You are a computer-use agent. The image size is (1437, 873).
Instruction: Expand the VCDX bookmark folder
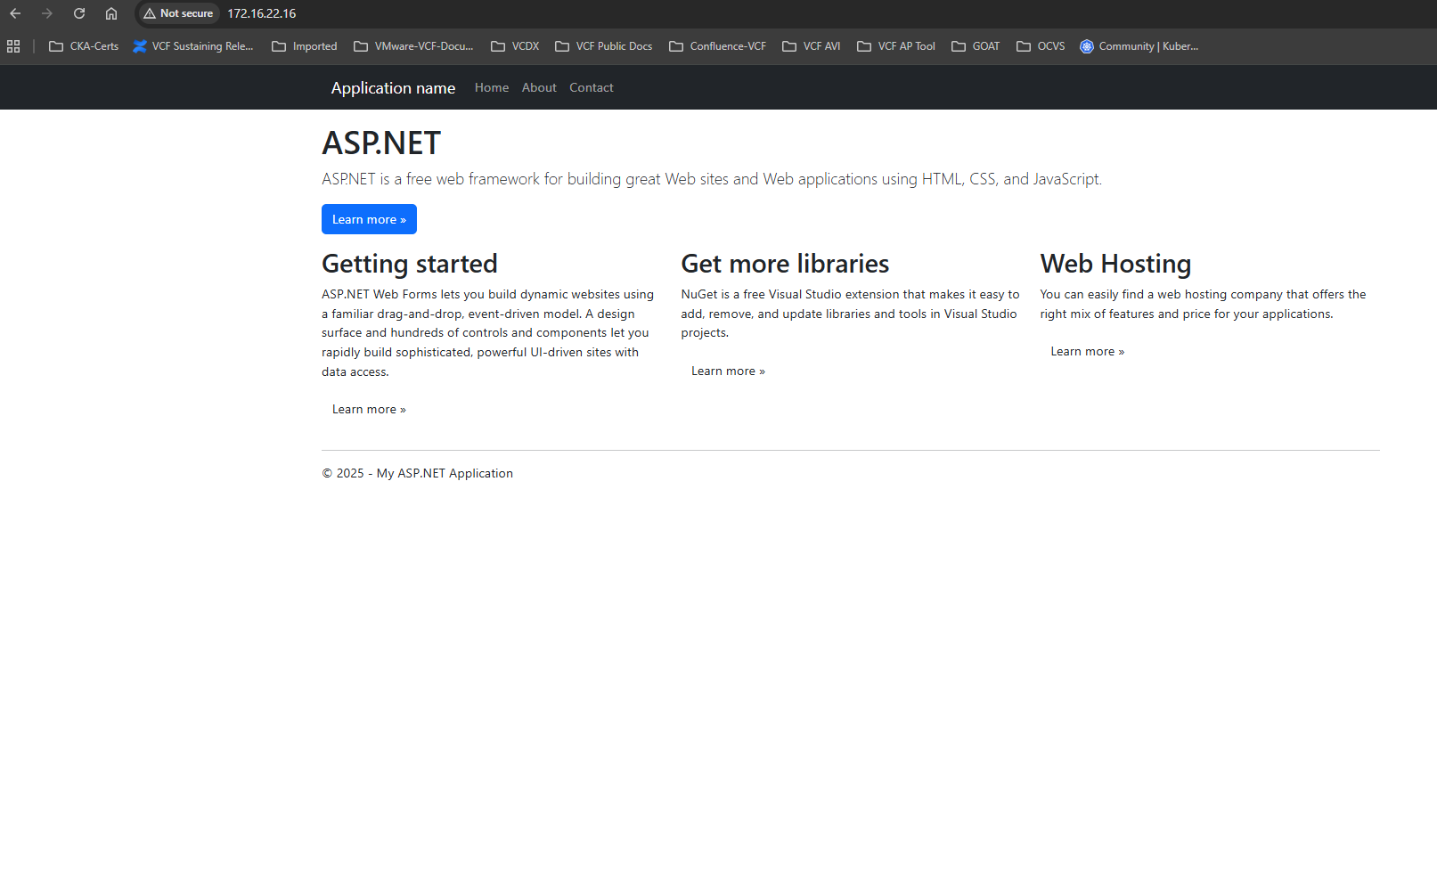click(515, 46)
